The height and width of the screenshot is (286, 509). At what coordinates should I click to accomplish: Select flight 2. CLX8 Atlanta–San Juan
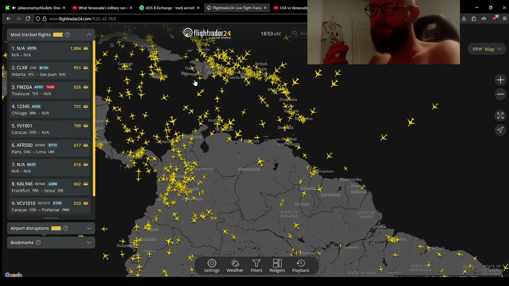50,71
